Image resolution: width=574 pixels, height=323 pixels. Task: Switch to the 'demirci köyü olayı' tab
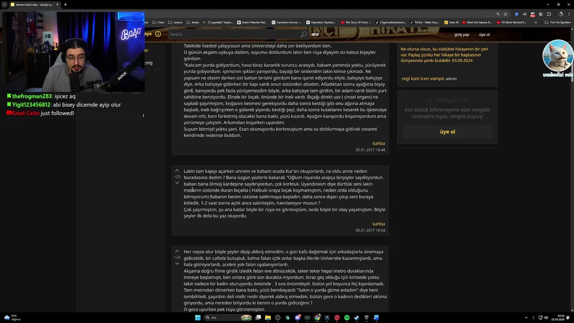35,4
